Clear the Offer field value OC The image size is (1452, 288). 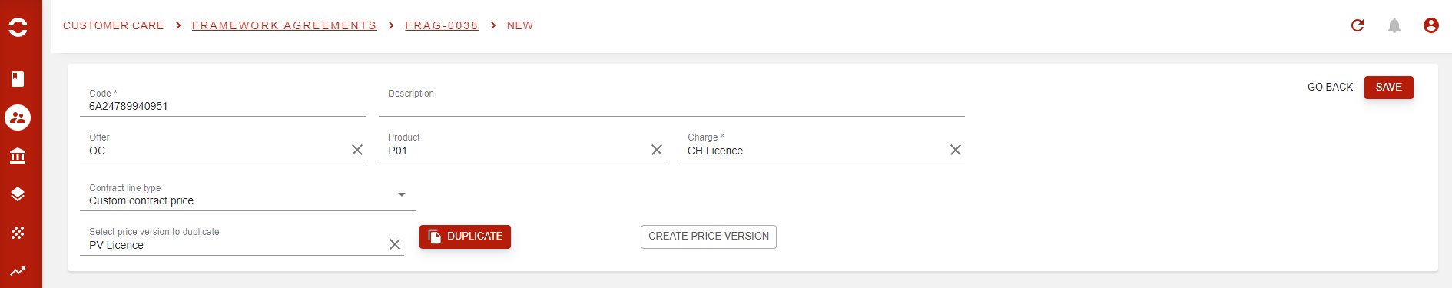coord(357,150)
